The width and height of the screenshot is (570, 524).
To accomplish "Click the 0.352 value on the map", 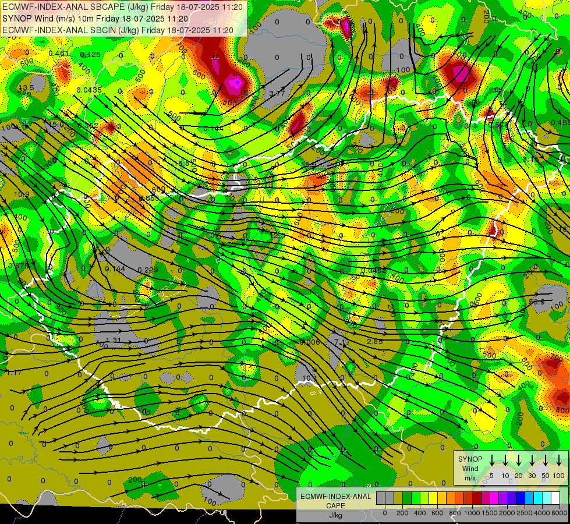I will click(87, 126).
